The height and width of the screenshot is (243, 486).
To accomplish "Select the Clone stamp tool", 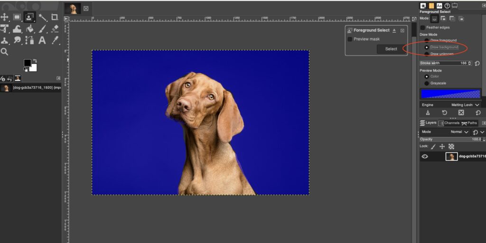I will [4, 40].
